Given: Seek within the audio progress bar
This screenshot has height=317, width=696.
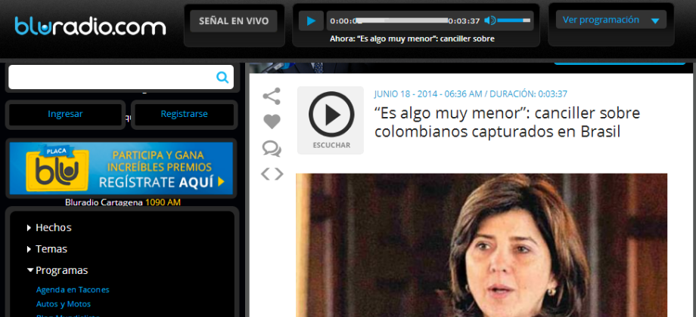Looking at the screenshot, I should coord(402,20).
